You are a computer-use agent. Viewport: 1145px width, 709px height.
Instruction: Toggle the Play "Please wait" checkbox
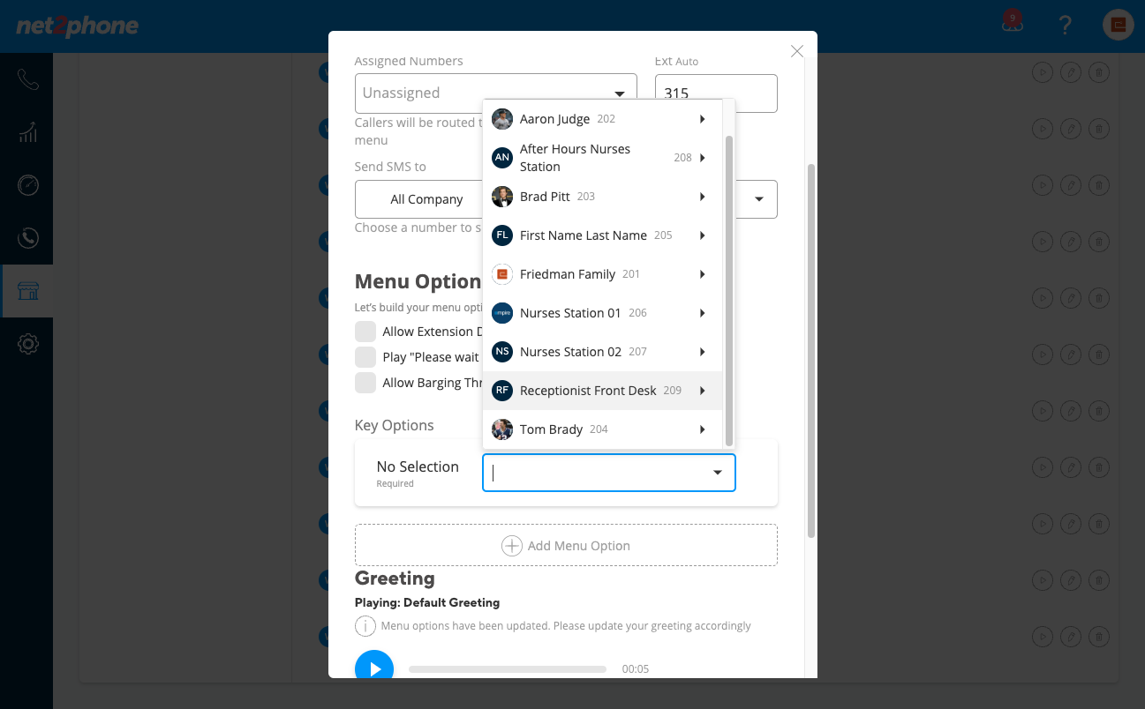pos(365,357)
